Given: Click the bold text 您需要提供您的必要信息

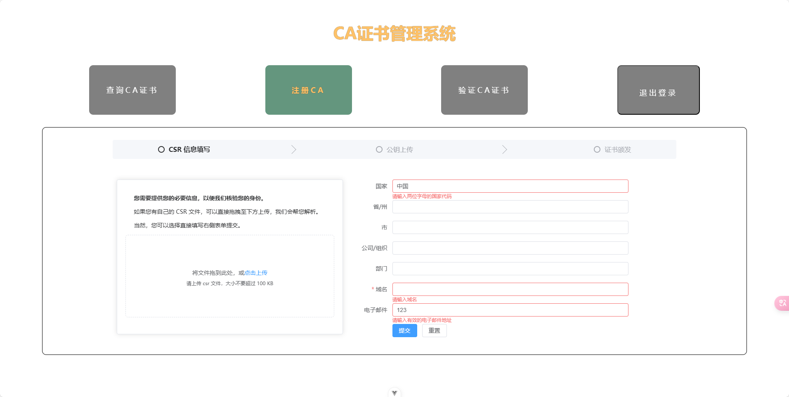Looking at the screenshot, I should tap(199, 198).
